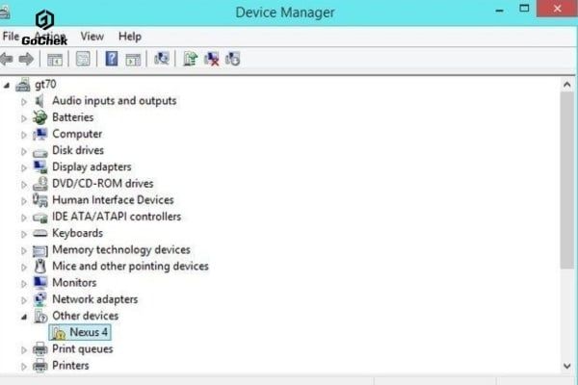Click the Forward arrow toolbar icon
Viewport: 578px width, 385px height.
pyautogui.click(x=26, y=59)
